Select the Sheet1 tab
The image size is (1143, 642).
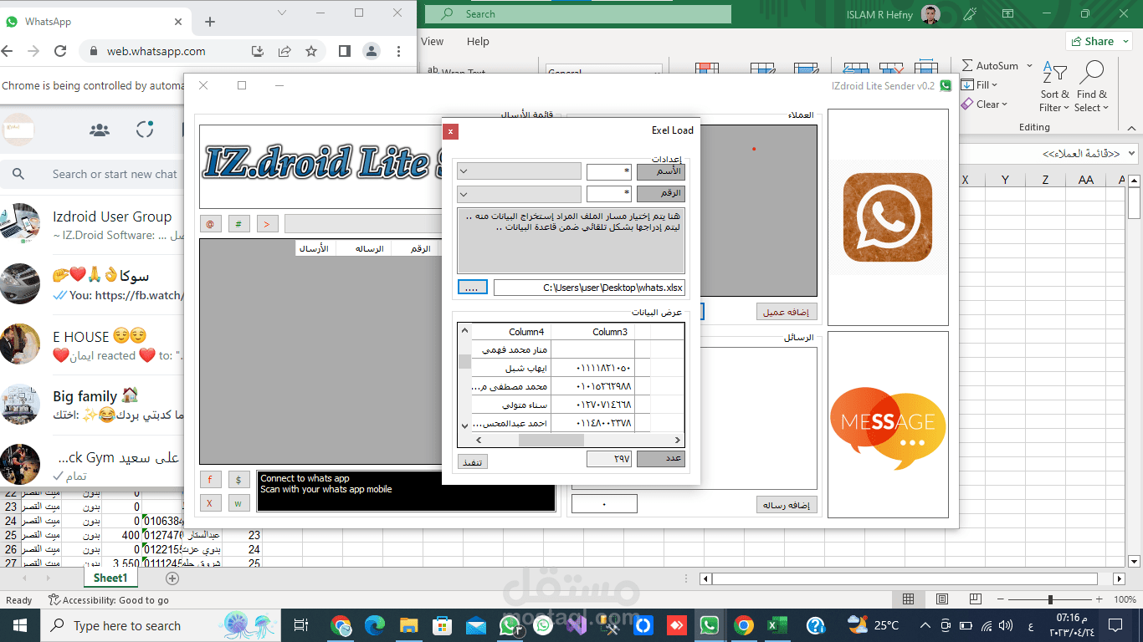[110, 578]
